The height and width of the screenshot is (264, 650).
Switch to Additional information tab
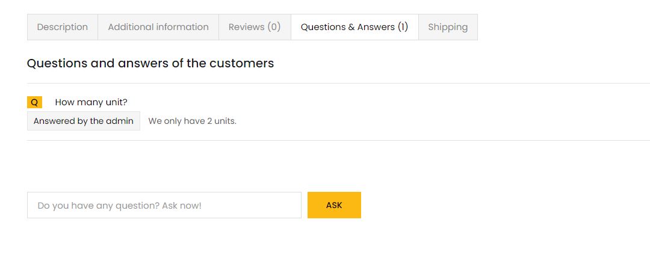click(x=158, y=27)
